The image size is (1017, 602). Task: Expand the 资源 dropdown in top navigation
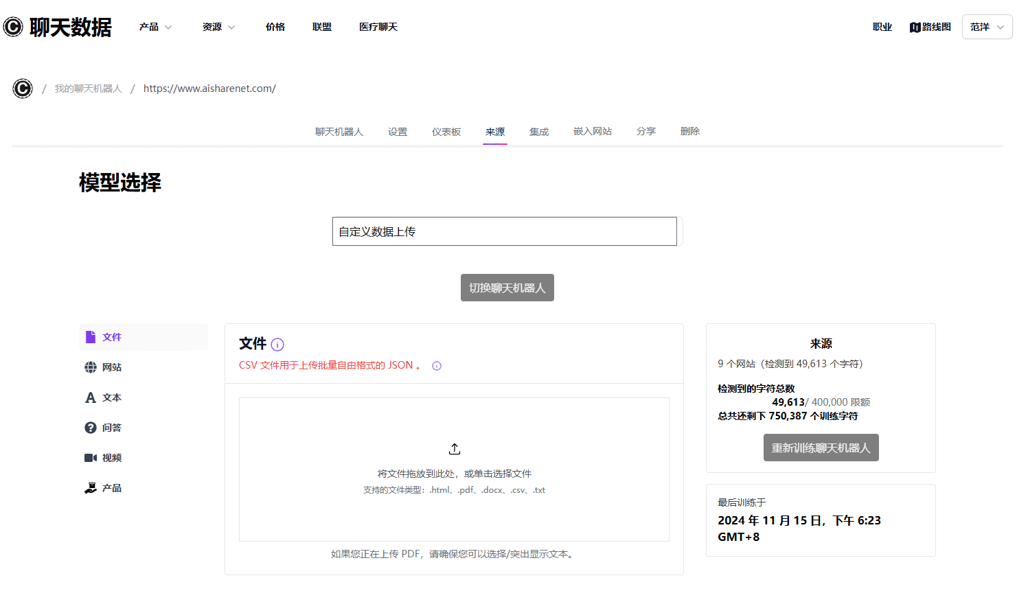(219, 27)
